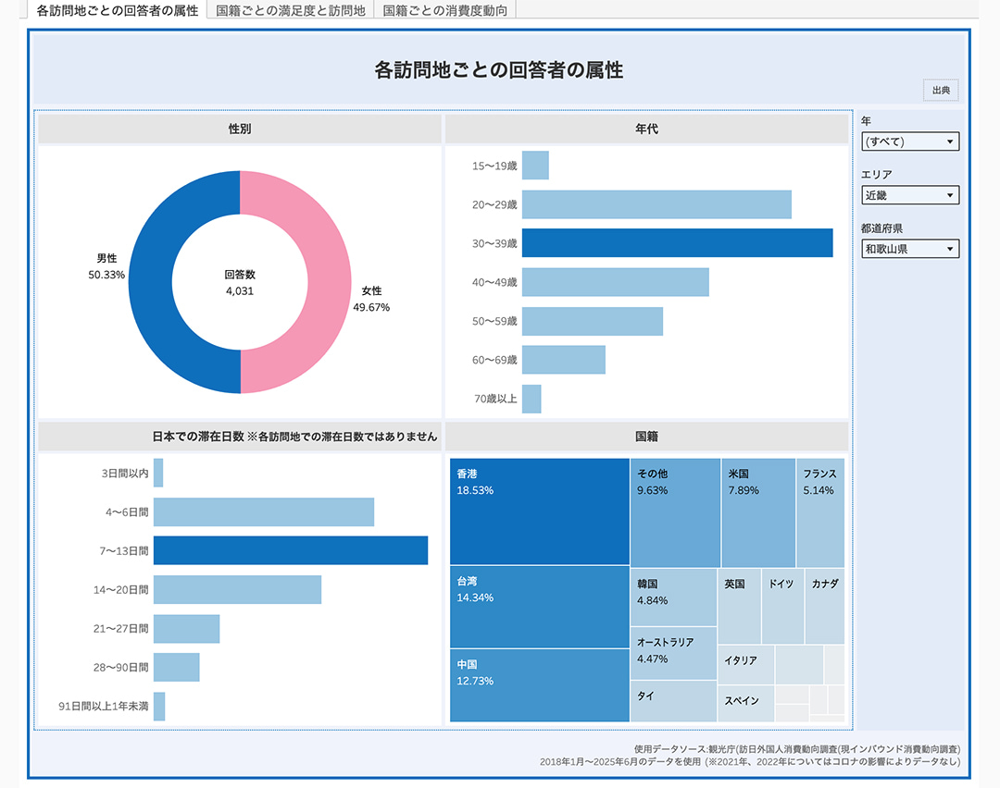Viewport: 1000px width, 788px height.
Task: Open the 都道府県 dropdown showing 和歌山県
Action: point(909,249)
